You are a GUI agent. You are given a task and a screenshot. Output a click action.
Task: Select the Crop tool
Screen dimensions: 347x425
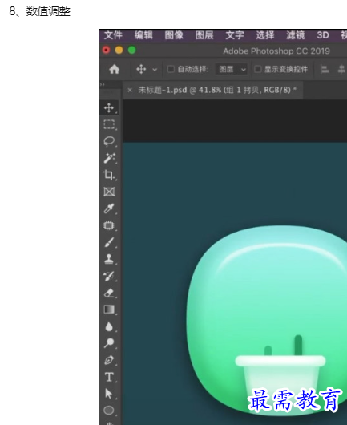tap(109, 175)
